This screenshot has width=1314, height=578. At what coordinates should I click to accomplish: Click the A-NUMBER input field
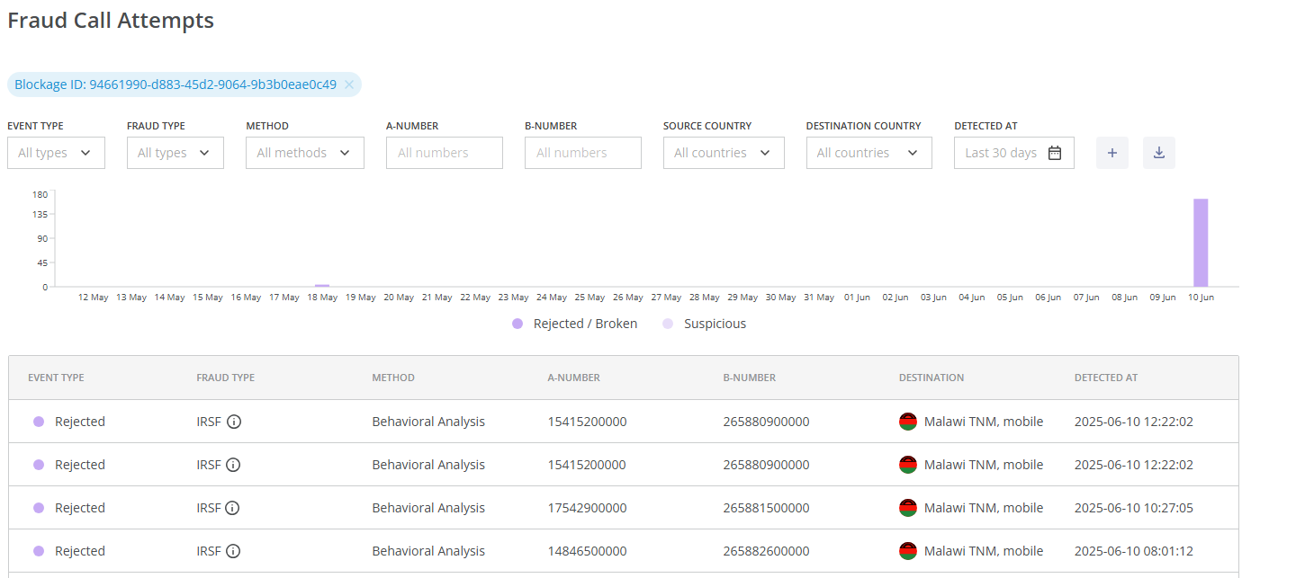click(444, 153)
